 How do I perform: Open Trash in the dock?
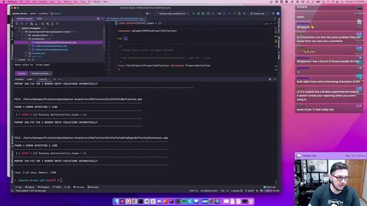(x=251, y=201)
